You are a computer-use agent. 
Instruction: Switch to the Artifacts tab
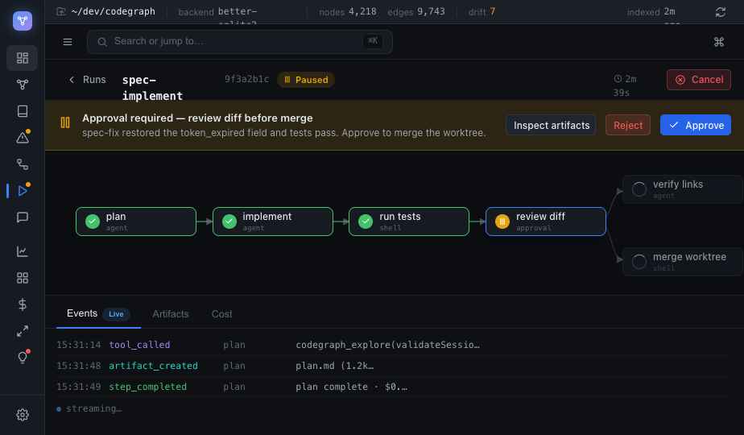pos(171,314)
